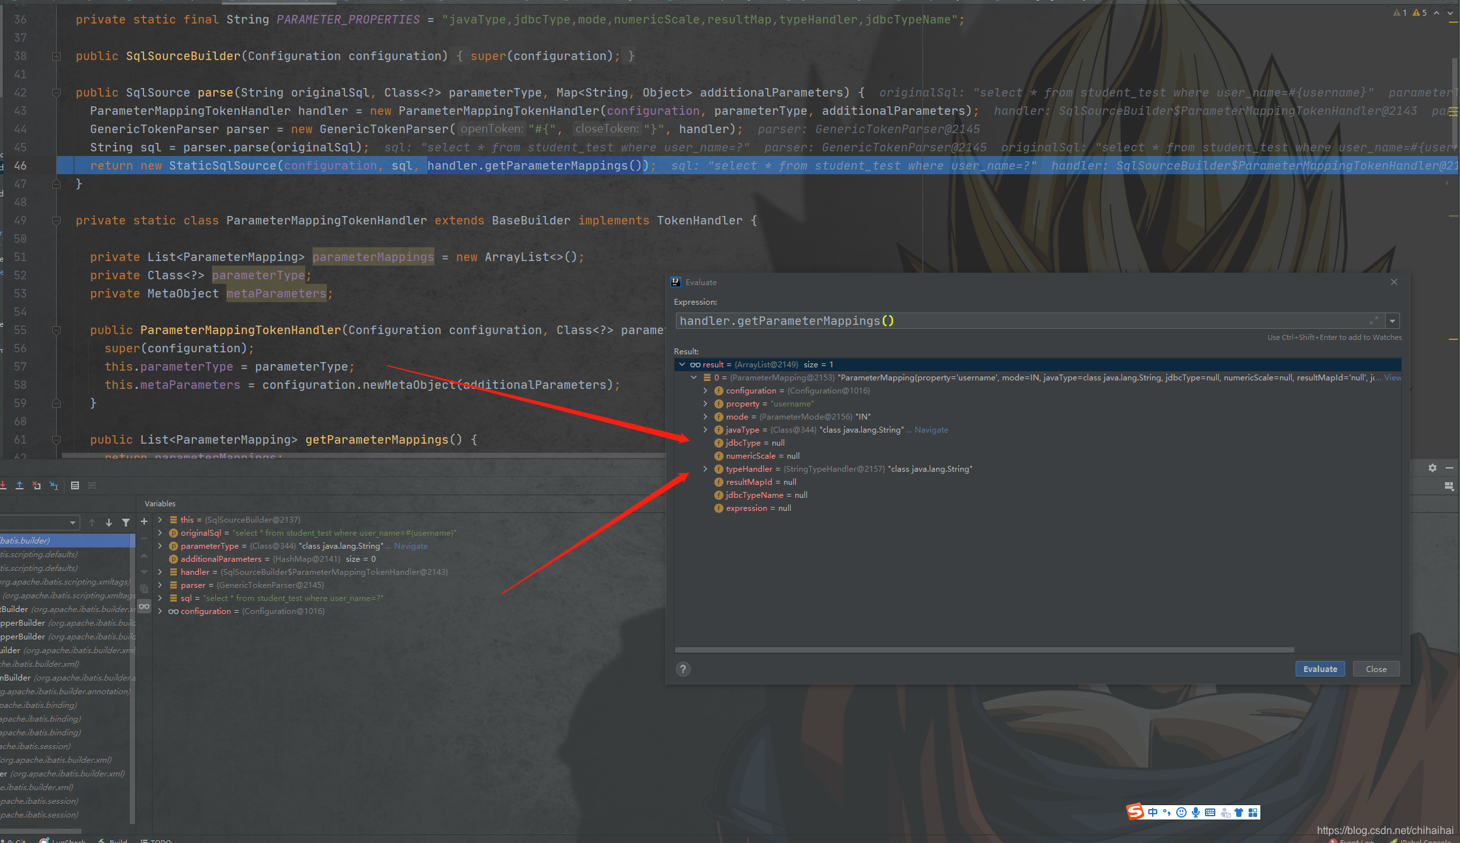This screenshot has height=843, width=1460.
Task: Click the frames filter funnel icon
Action: pos(126,523)
